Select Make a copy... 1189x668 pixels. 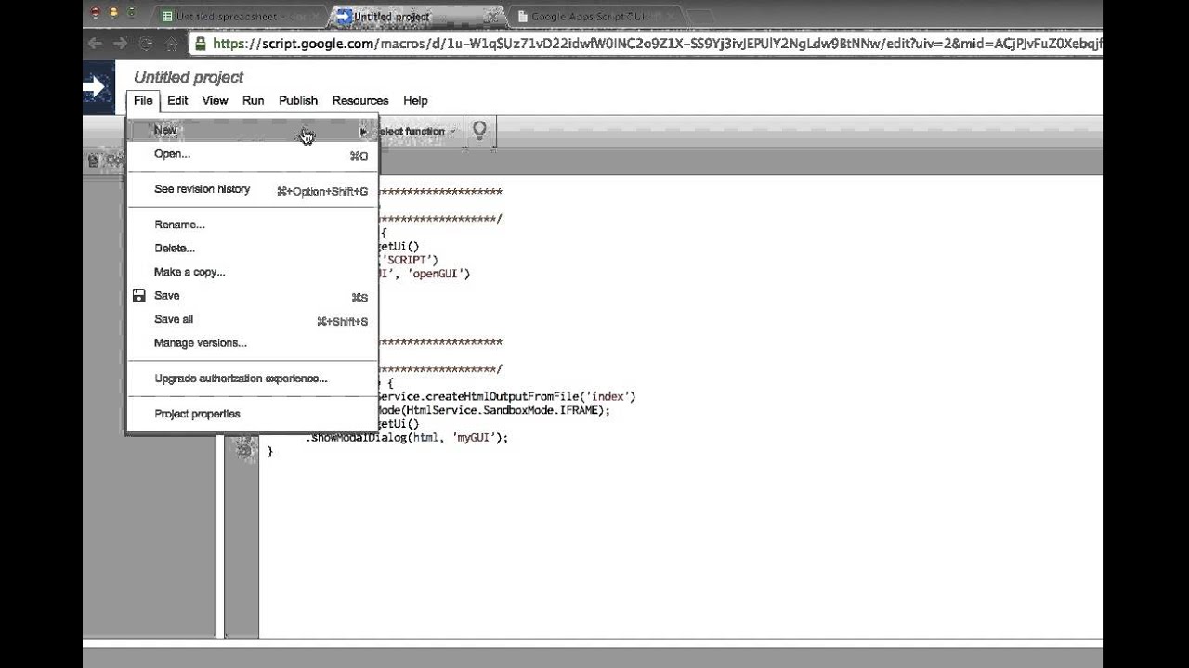(253, 272)
